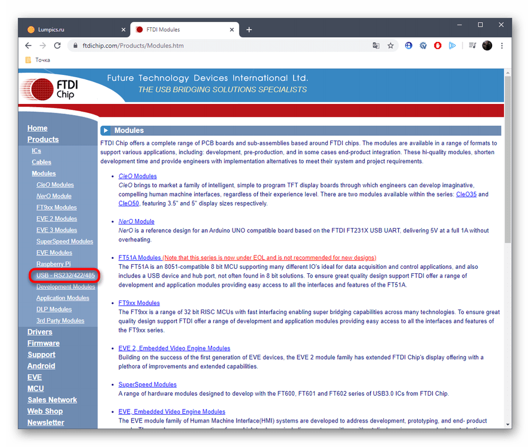Click the FT9xx Modules heading link
This screenshot has height=447, width=530.
point(139,303)
